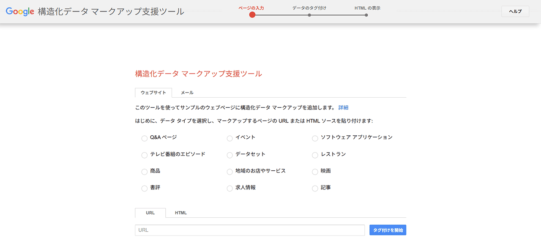Viewport: 541px width, 249px height.
Task: Choose the 商品 radio button
Action: pyautogui.click(x=145, y=172)
